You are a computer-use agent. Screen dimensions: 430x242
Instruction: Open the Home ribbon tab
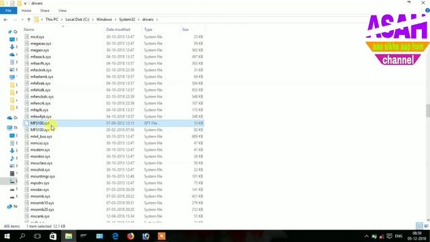tap(26, 11)
